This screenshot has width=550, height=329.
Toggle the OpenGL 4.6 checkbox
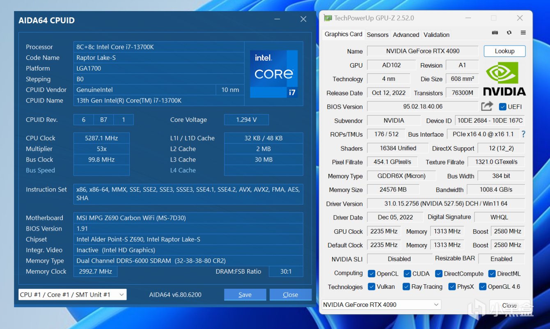point(482,287)
